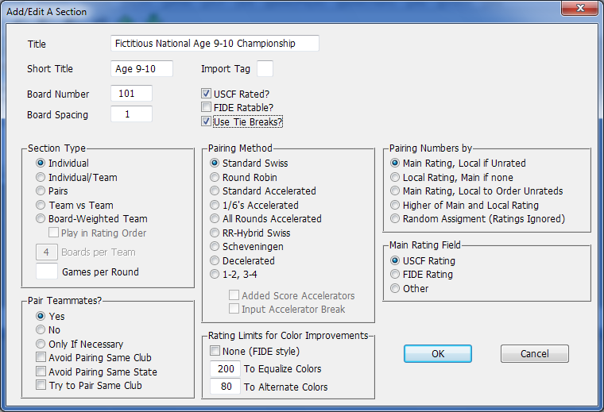Choose Team vs Team section type
The width and height of the screenshot is (604, 412).
click(x=41, y=206)
